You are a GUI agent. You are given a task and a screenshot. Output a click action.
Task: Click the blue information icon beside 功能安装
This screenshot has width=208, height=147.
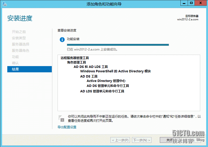pos(62,40)
